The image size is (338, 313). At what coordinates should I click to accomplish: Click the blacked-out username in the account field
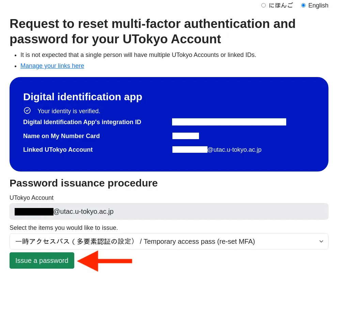(34, 212)
